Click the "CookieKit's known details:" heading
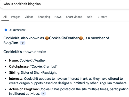129x97 pixels. click(25, 52)
